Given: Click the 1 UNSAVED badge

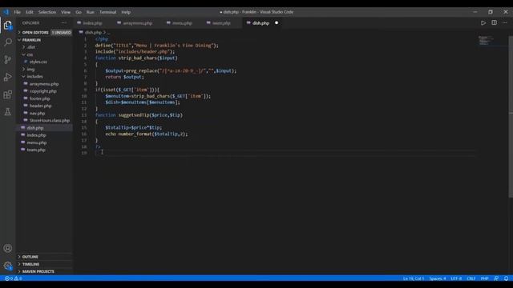Looking at the screenshot, I should point(61,32).
